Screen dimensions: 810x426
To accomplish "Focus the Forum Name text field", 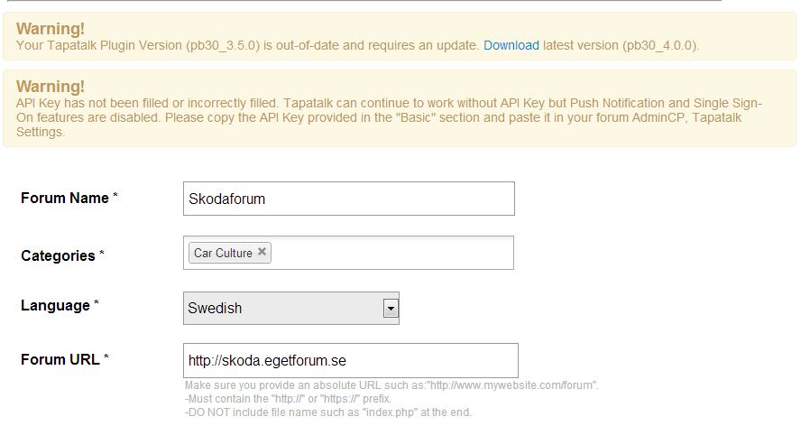I will pos(348,199).
